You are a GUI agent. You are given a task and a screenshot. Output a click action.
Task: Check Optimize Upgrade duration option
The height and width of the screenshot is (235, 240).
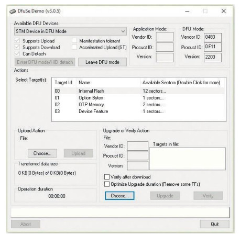pos(107,184)
